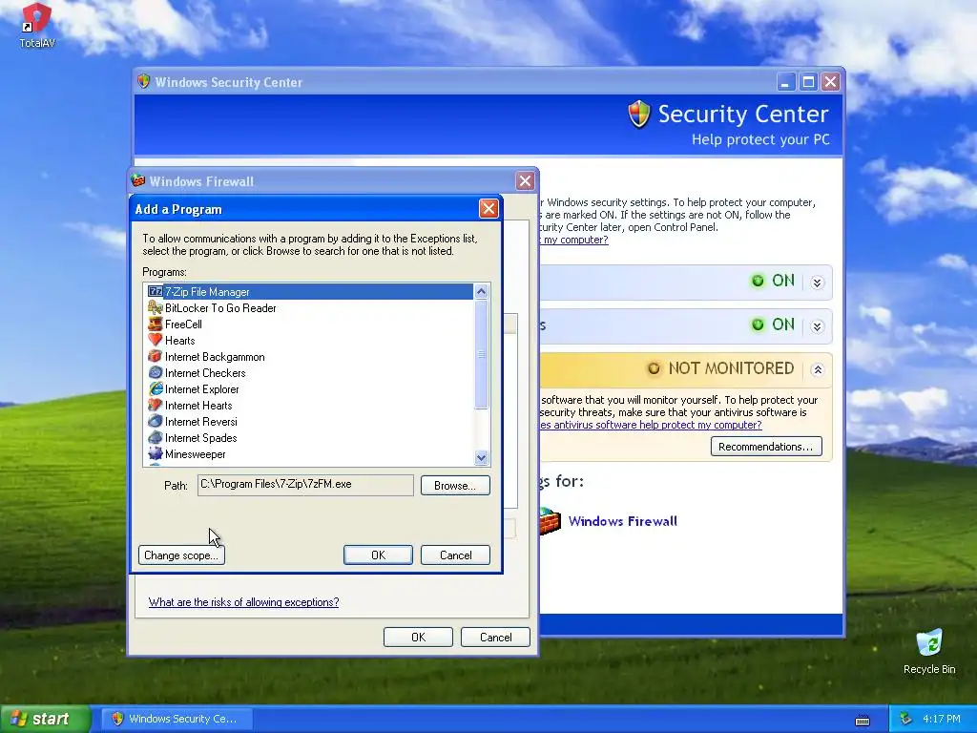The image size is (977, 733).
Task: Click the Windows Firewall brick wall icon
Action: coord(550,521)
